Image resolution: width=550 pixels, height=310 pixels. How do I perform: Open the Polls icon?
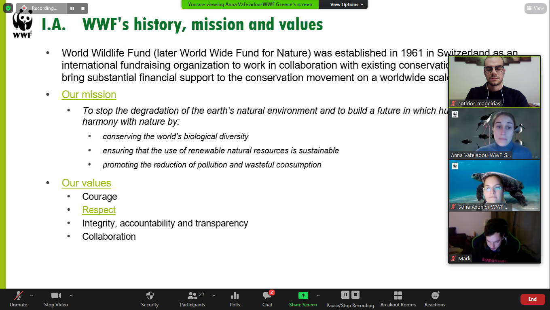pyautogui.click(x=235, y=296)
